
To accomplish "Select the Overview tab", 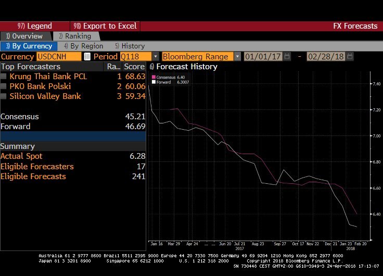I will coord(24,36).
